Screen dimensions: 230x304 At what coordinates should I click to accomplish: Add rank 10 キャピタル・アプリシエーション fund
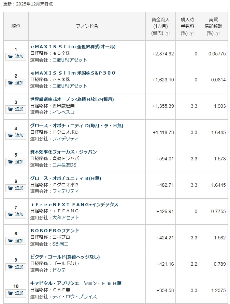click(16, 293)
